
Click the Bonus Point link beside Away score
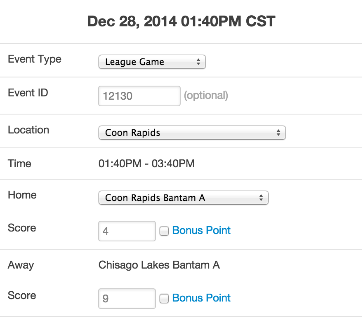[201, 298]
